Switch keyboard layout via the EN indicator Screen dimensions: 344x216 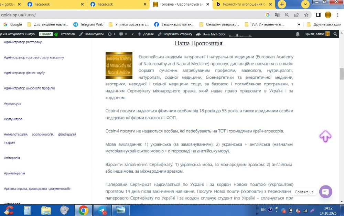pos(264,210)
